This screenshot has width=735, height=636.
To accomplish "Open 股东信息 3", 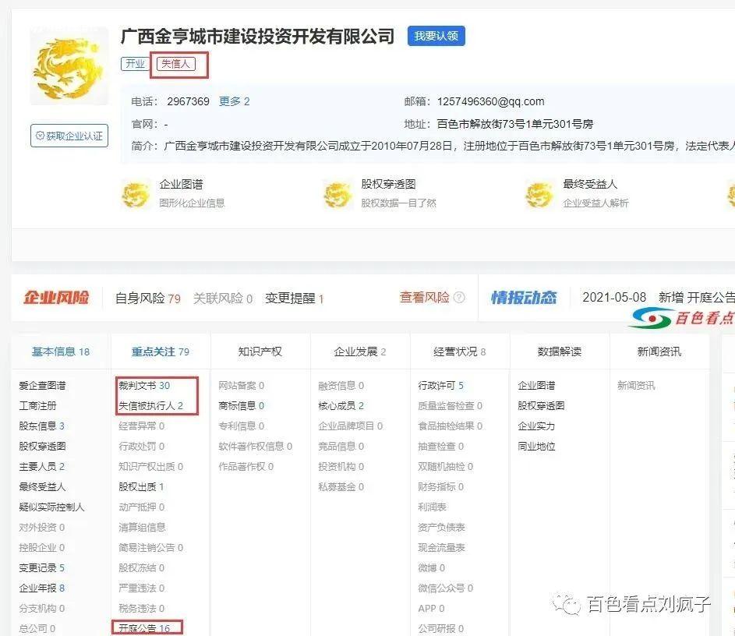I will pos(42,426).
